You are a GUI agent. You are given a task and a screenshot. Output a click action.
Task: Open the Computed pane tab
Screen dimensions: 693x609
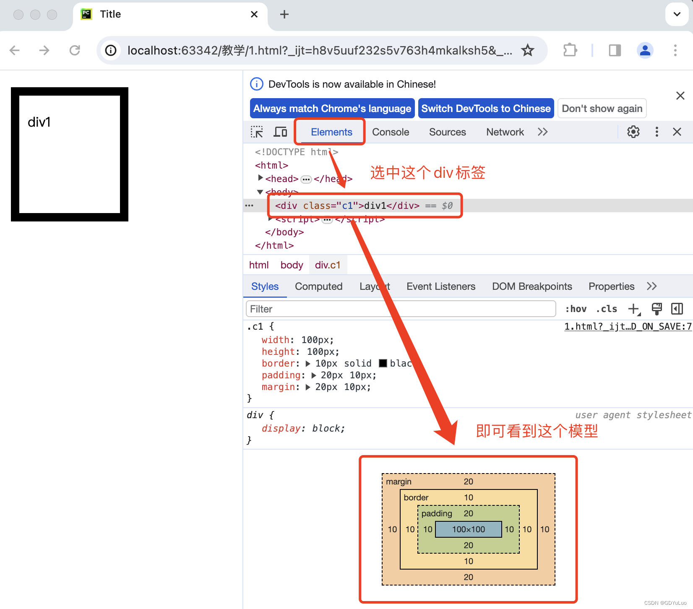tap(319, 286)
